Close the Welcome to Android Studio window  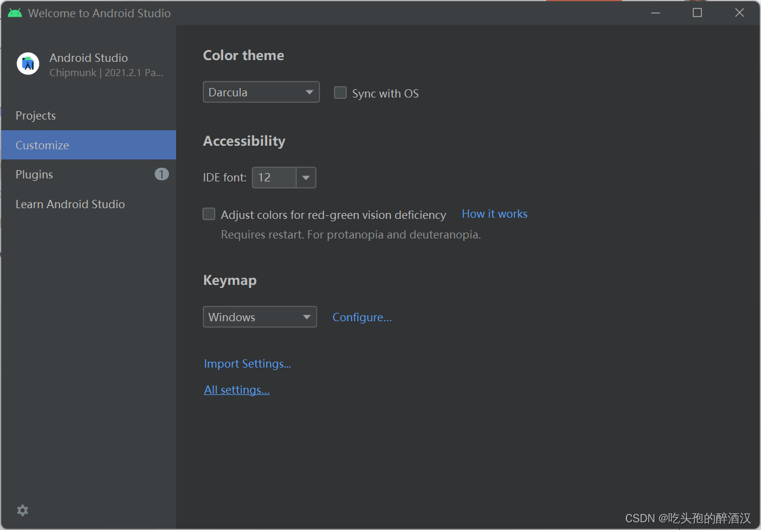[740, 12]
